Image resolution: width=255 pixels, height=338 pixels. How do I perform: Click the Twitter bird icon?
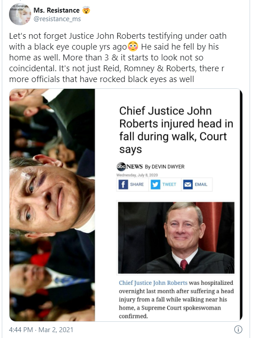(x=155, y=184)
